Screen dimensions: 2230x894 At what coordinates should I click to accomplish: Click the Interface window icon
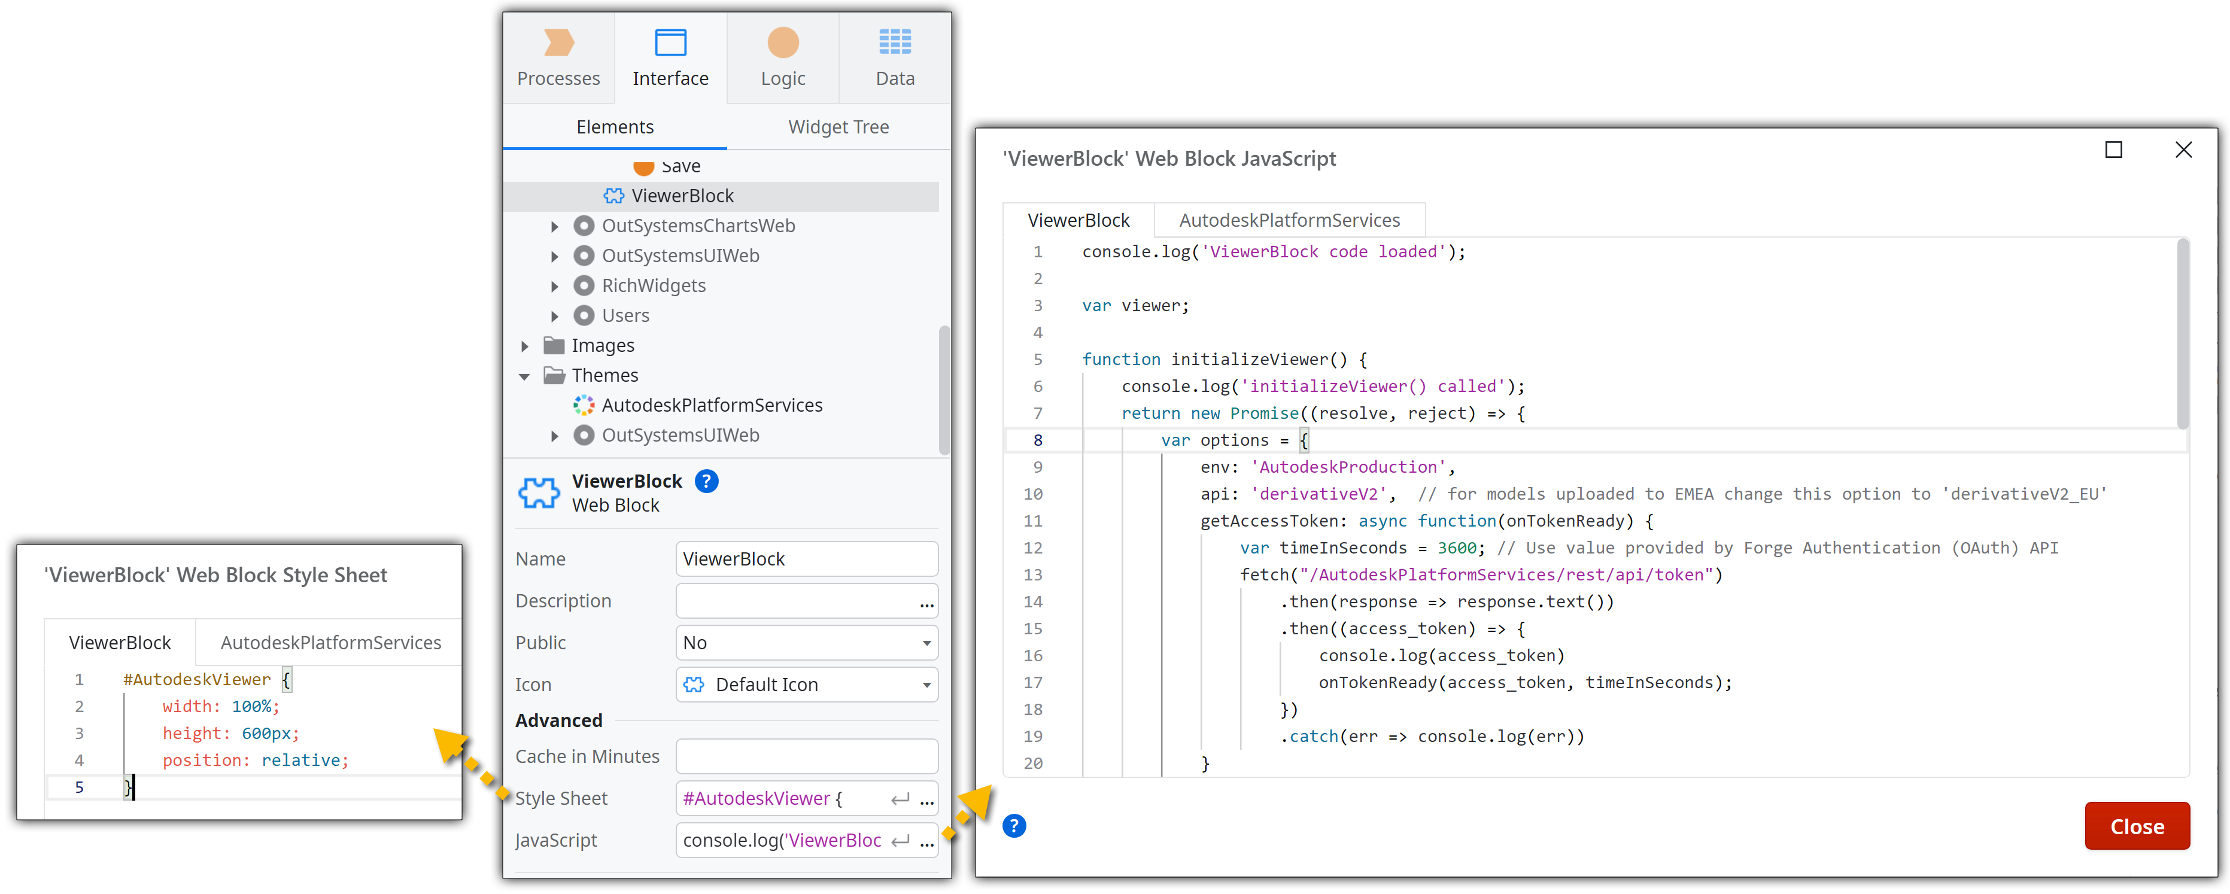point(670,41)
